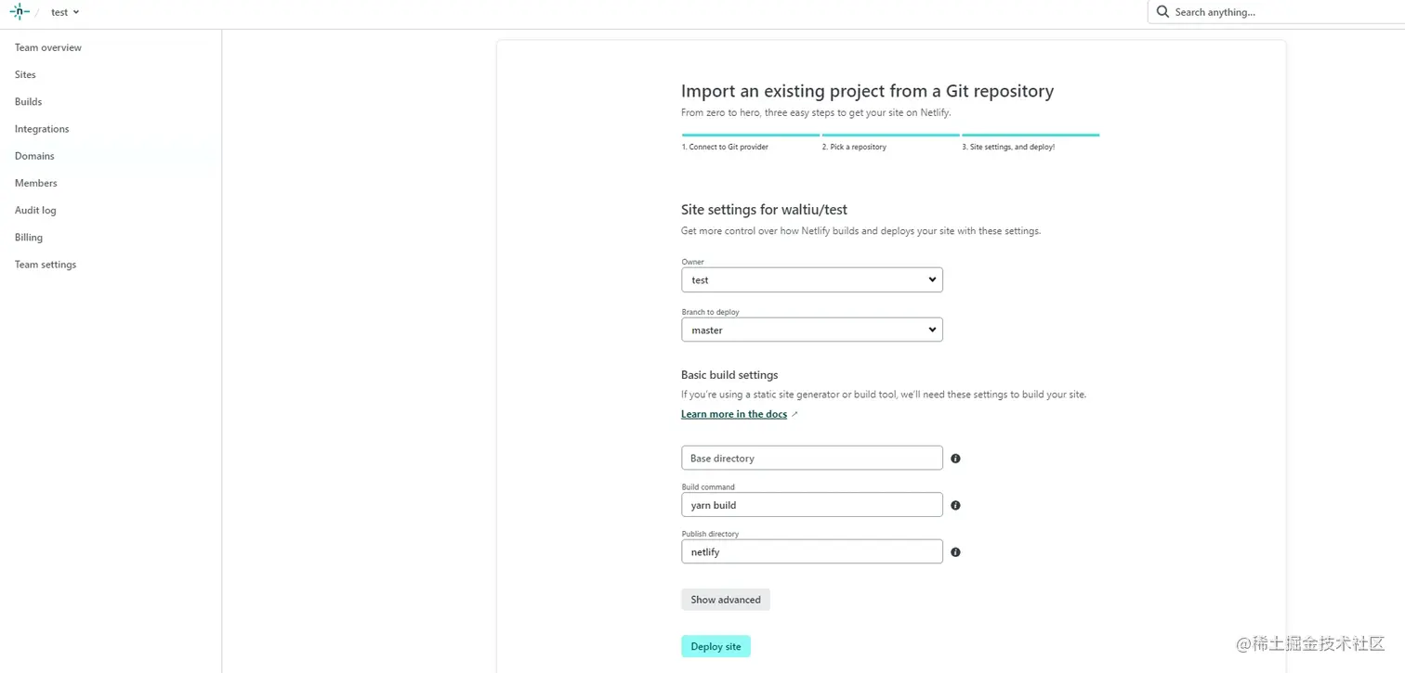Screen dimensions: 1405x673
Task: Open Domains page
Action: [x=34, y=156]
